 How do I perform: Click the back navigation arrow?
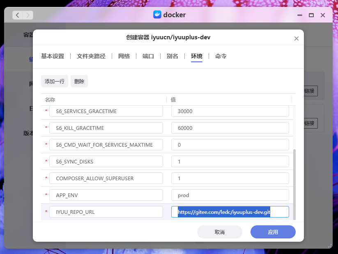pyautogui.click(x=18, y=15)
